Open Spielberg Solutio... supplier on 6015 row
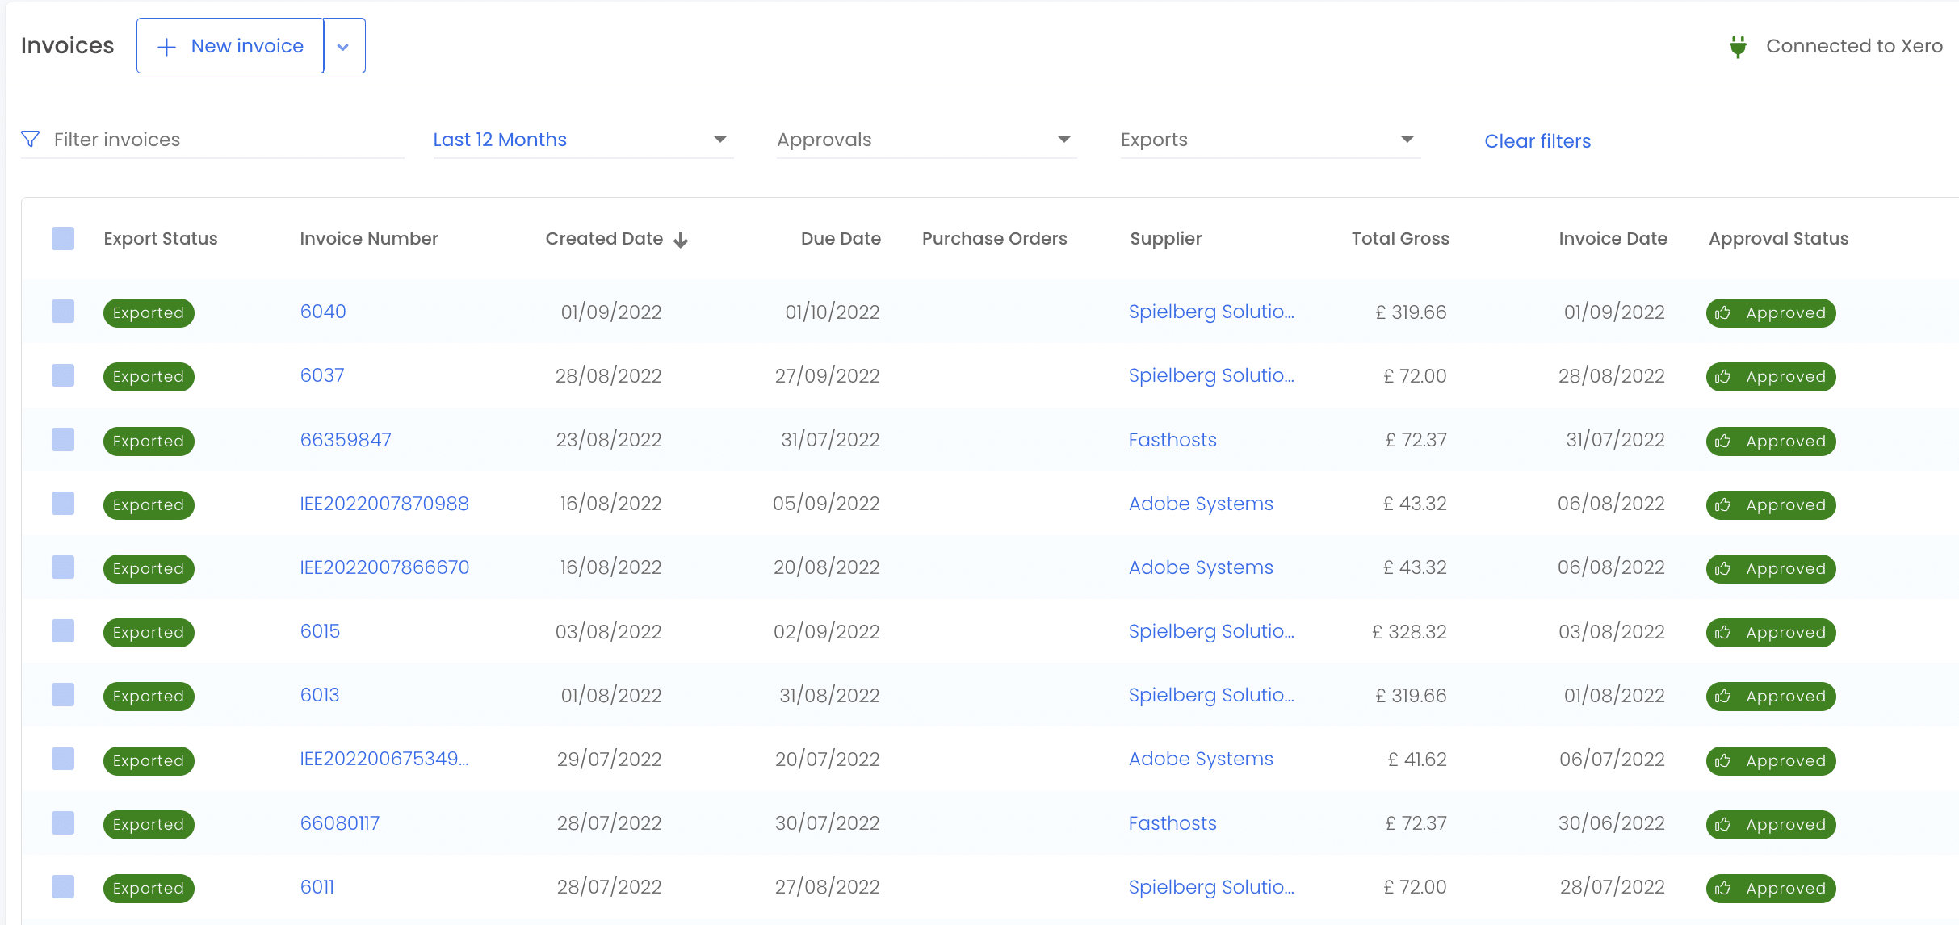This screenshot has height=925, width=1959. pos(1211,631)
